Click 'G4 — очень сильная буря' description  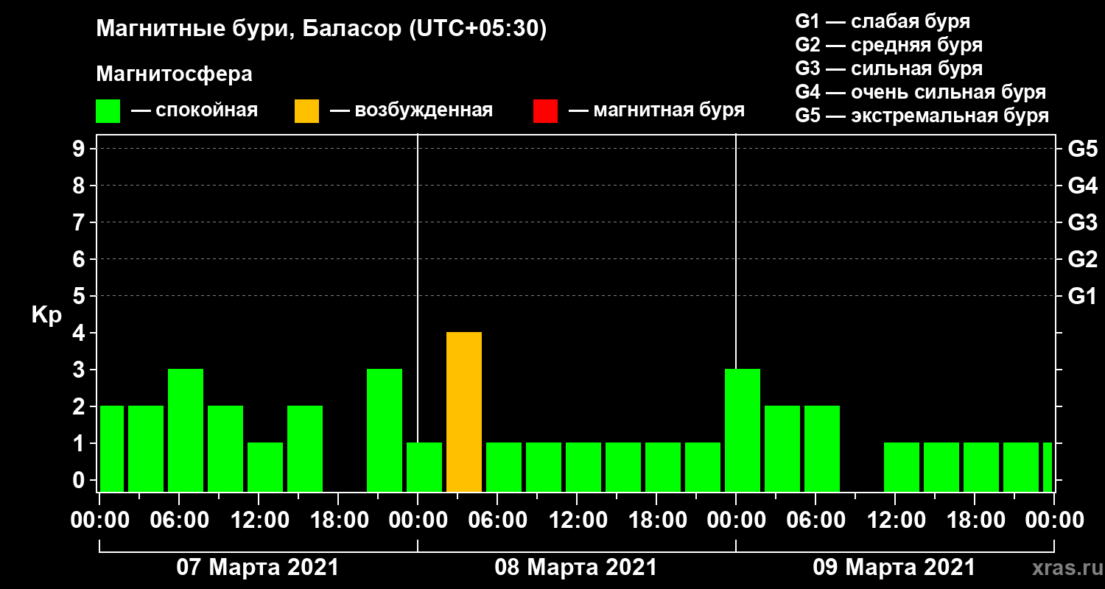pyautogui.click(x=920, y=92)
